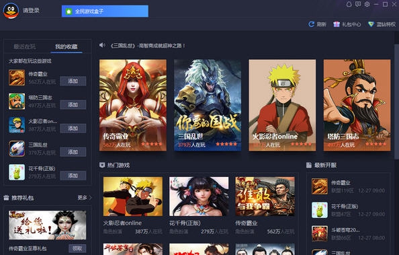Click the 562万 player count under 热门游戏 传奇霸业

pyautogui.click(x=273, y=231)
